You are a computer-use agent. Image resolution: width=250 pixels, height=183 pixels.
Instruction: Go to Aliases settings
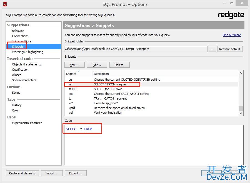pos(17,75)
